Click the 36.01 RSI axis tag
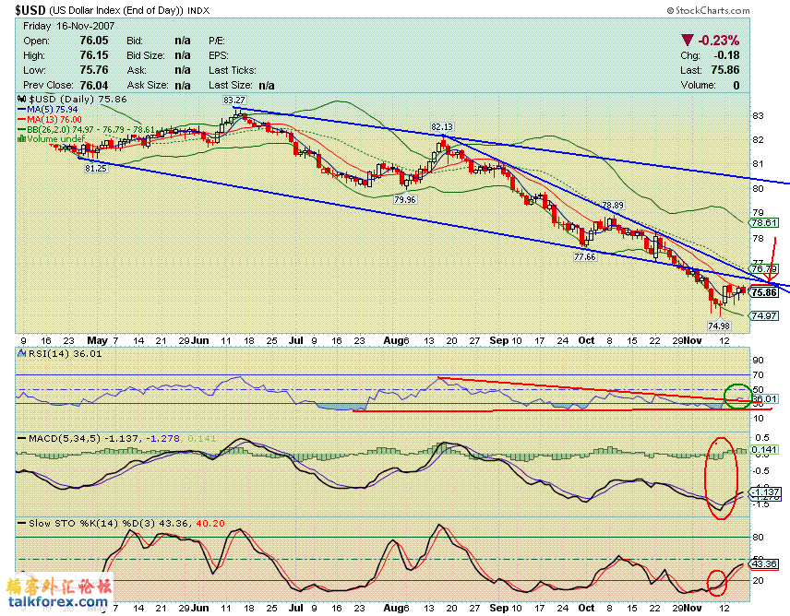Image resolution: width=790 pixels, height=616 pixels. point(764,398)
